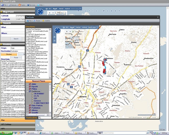Select the Shortest routing option
This screenshot has height=135, width=169.
point(9,54)
